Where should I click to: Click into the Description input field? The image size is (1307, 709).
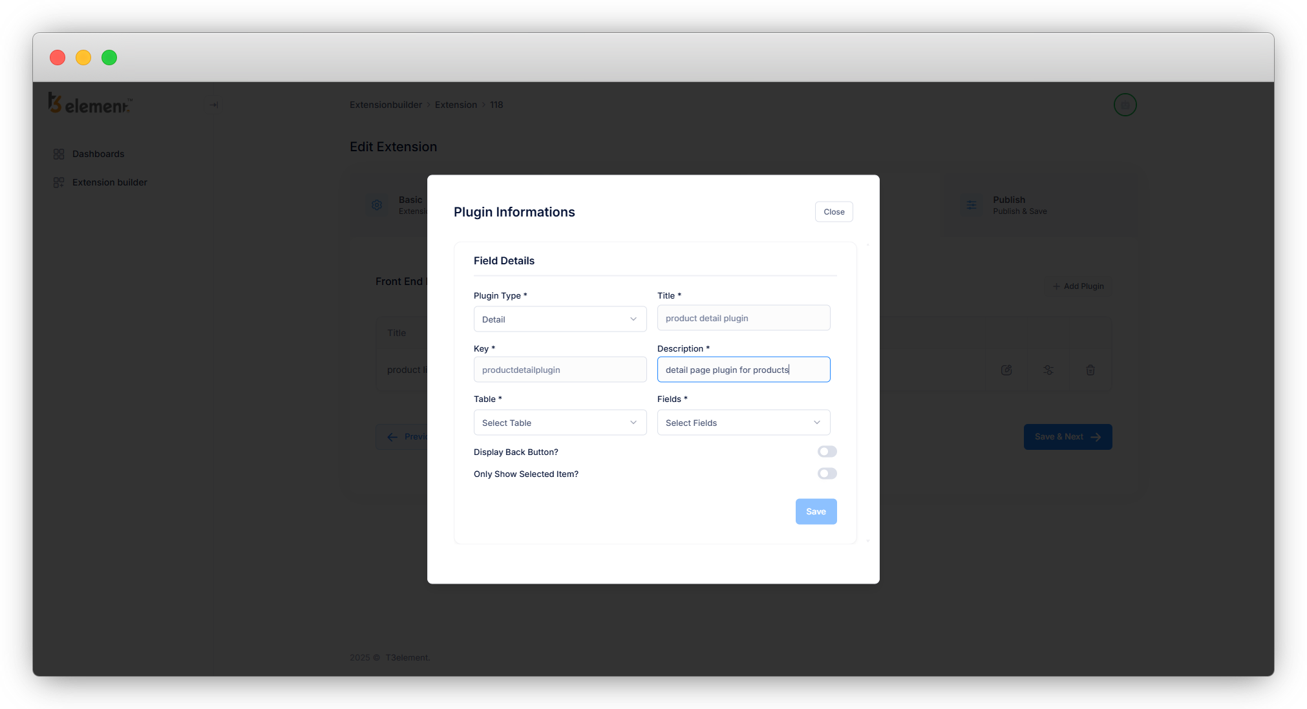[743, 370]
